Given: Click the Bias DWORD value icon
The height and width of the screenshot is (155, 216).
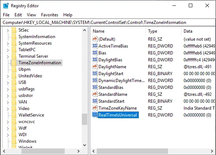Looking at the screenshot, I should click(95, 53).
